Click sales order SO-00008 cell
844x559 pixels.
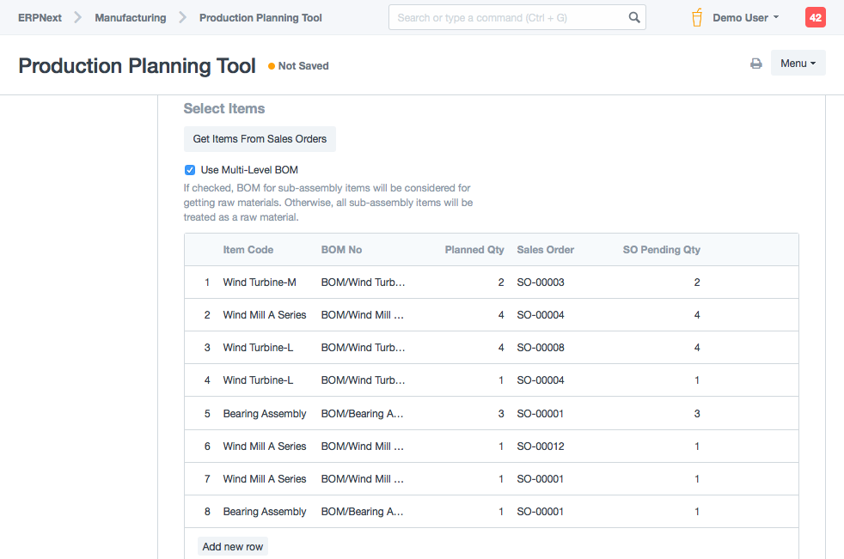click(x=541, y=348)
